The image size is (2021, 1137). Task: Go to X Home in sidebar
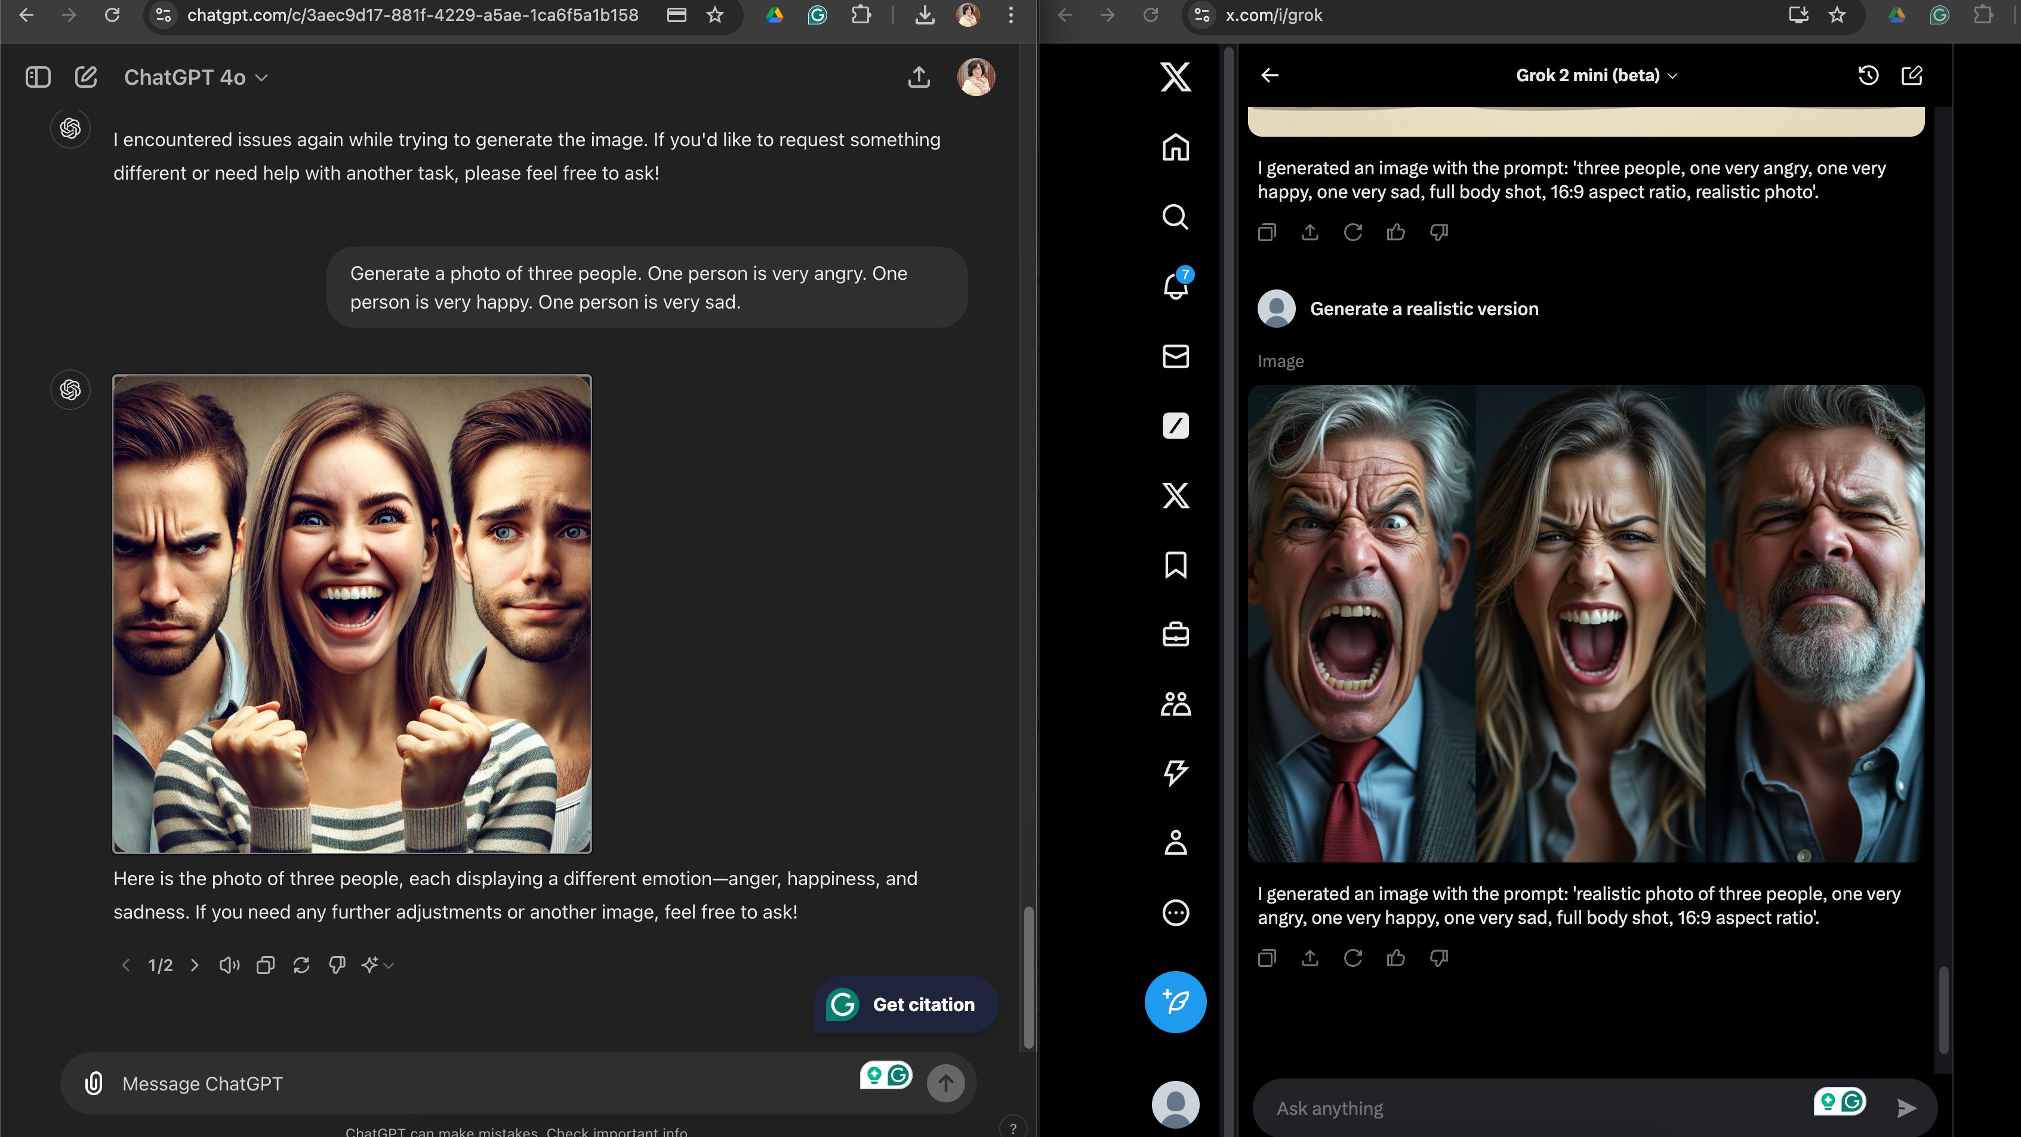(1175, 147)
